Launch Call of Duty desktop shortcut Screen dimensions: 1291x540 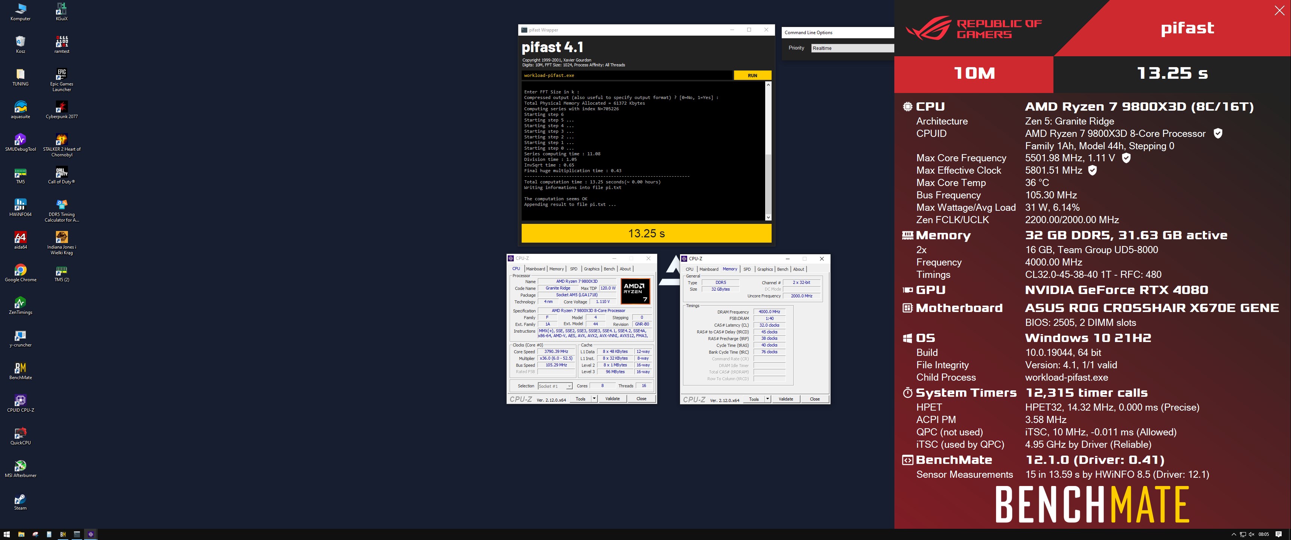61,175
